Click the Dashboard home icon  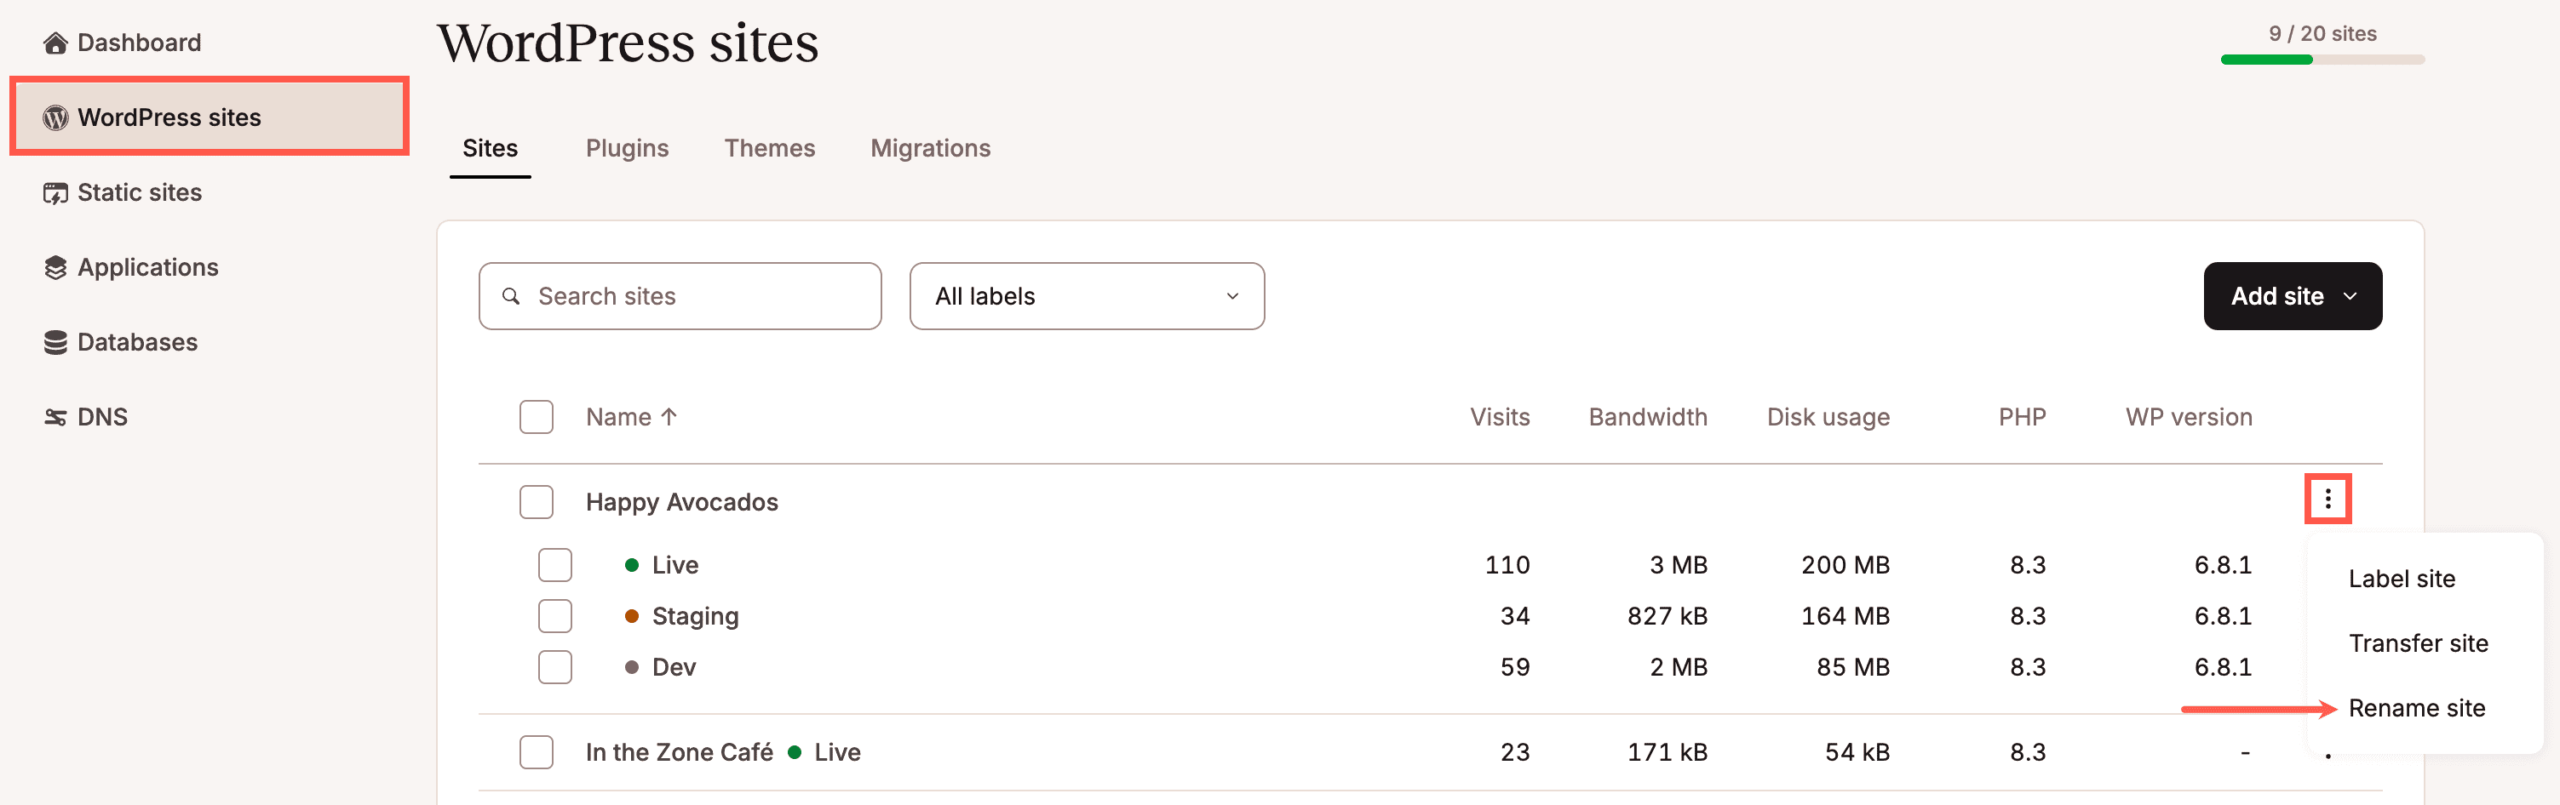55,43
